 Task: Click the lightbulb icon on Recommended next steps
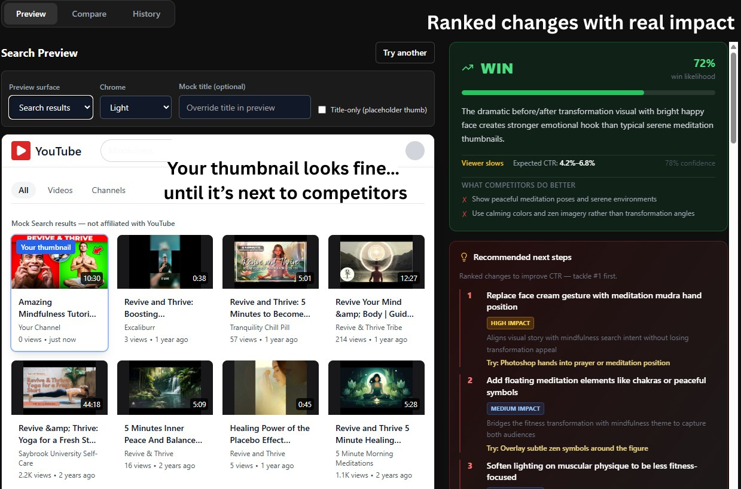click(x=463, y=256)
